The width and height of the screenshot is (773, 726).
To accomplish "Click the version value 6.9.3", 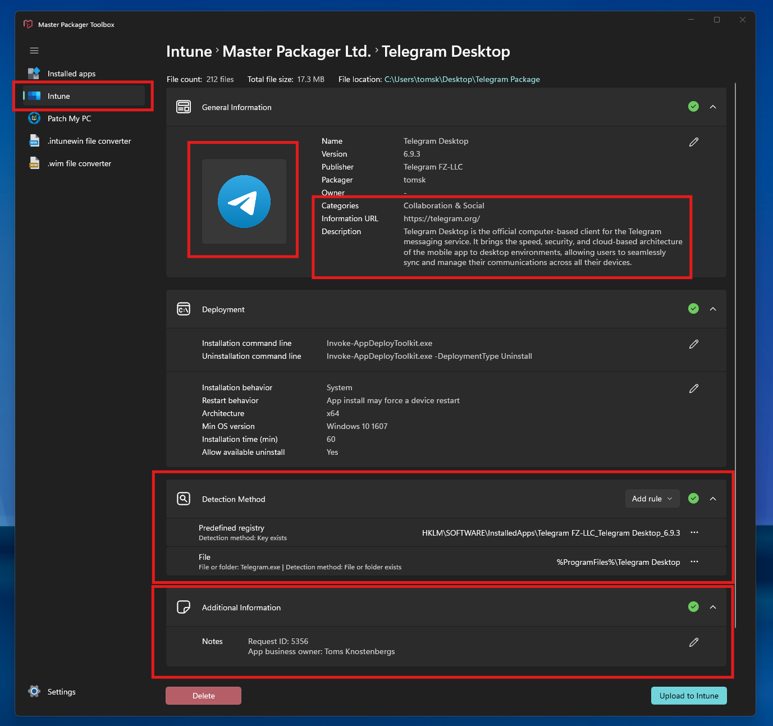I will coord(412,154).
